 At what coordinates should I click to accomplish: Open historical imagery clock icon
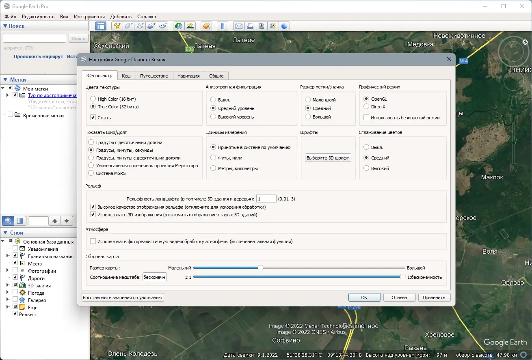point(178,26)
